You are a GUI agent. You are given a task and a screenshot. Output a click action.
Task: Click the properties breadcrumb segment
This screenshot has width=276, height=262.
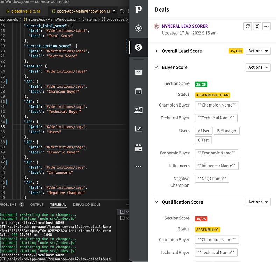[x=115, y=19]
